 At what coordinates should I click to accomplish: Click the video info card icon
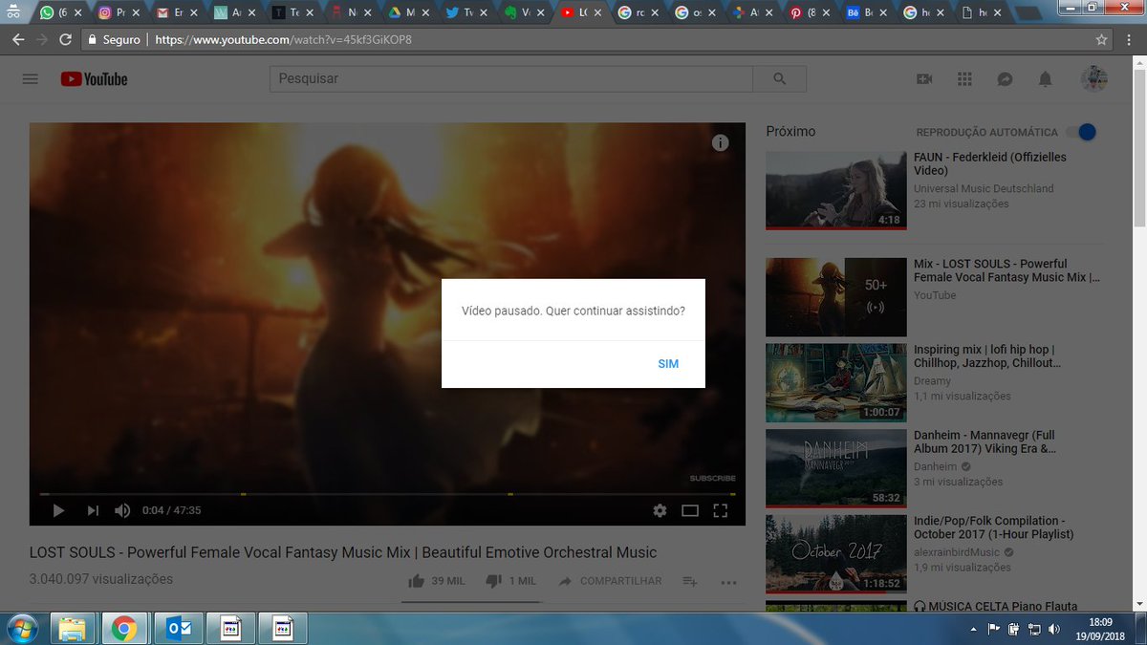(x=721, y=142)
